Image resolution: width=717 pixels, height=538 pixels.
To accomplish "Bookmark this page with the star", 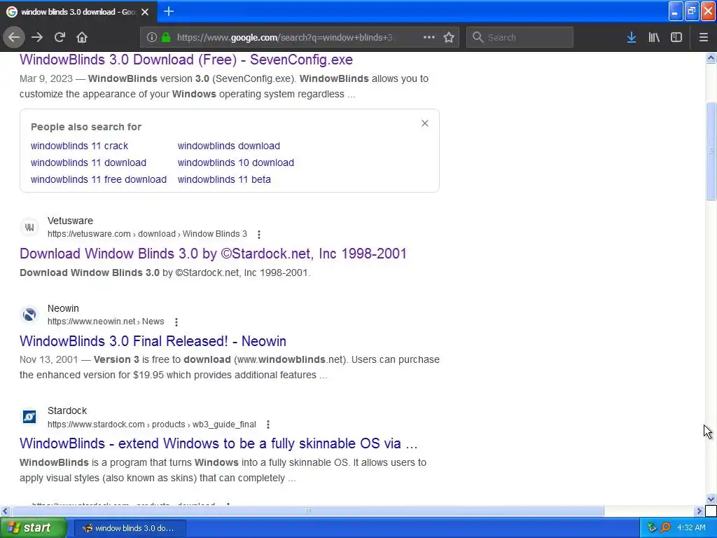I will (x=449, y=38).
